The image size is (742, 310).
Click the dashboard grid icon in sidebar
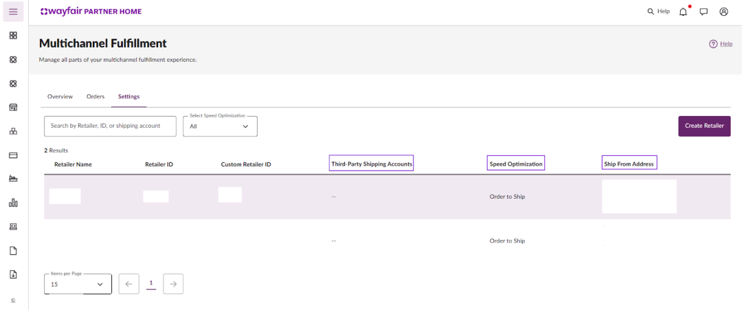pos(13,36)
